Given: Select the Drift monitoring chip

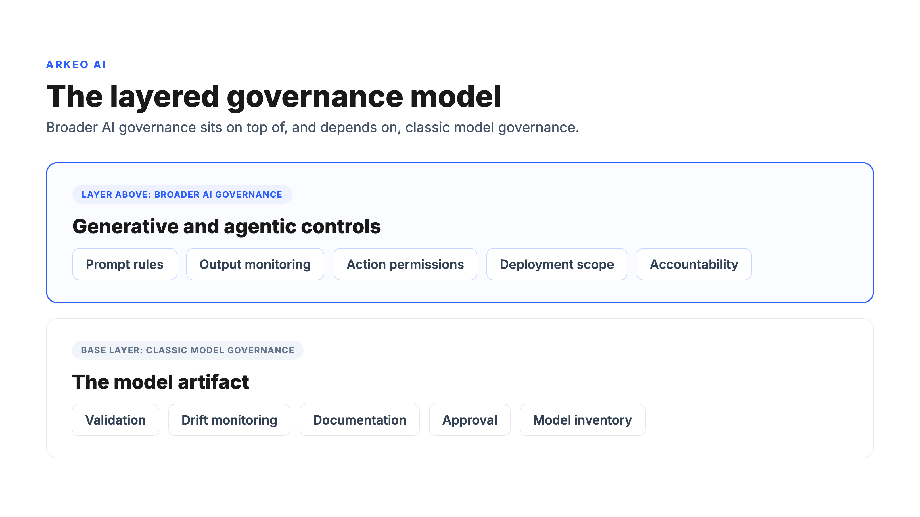Looking at the screenshot, I should coord(229,420).
